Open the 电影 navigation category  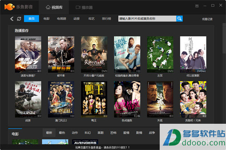[x=47, y=19]
